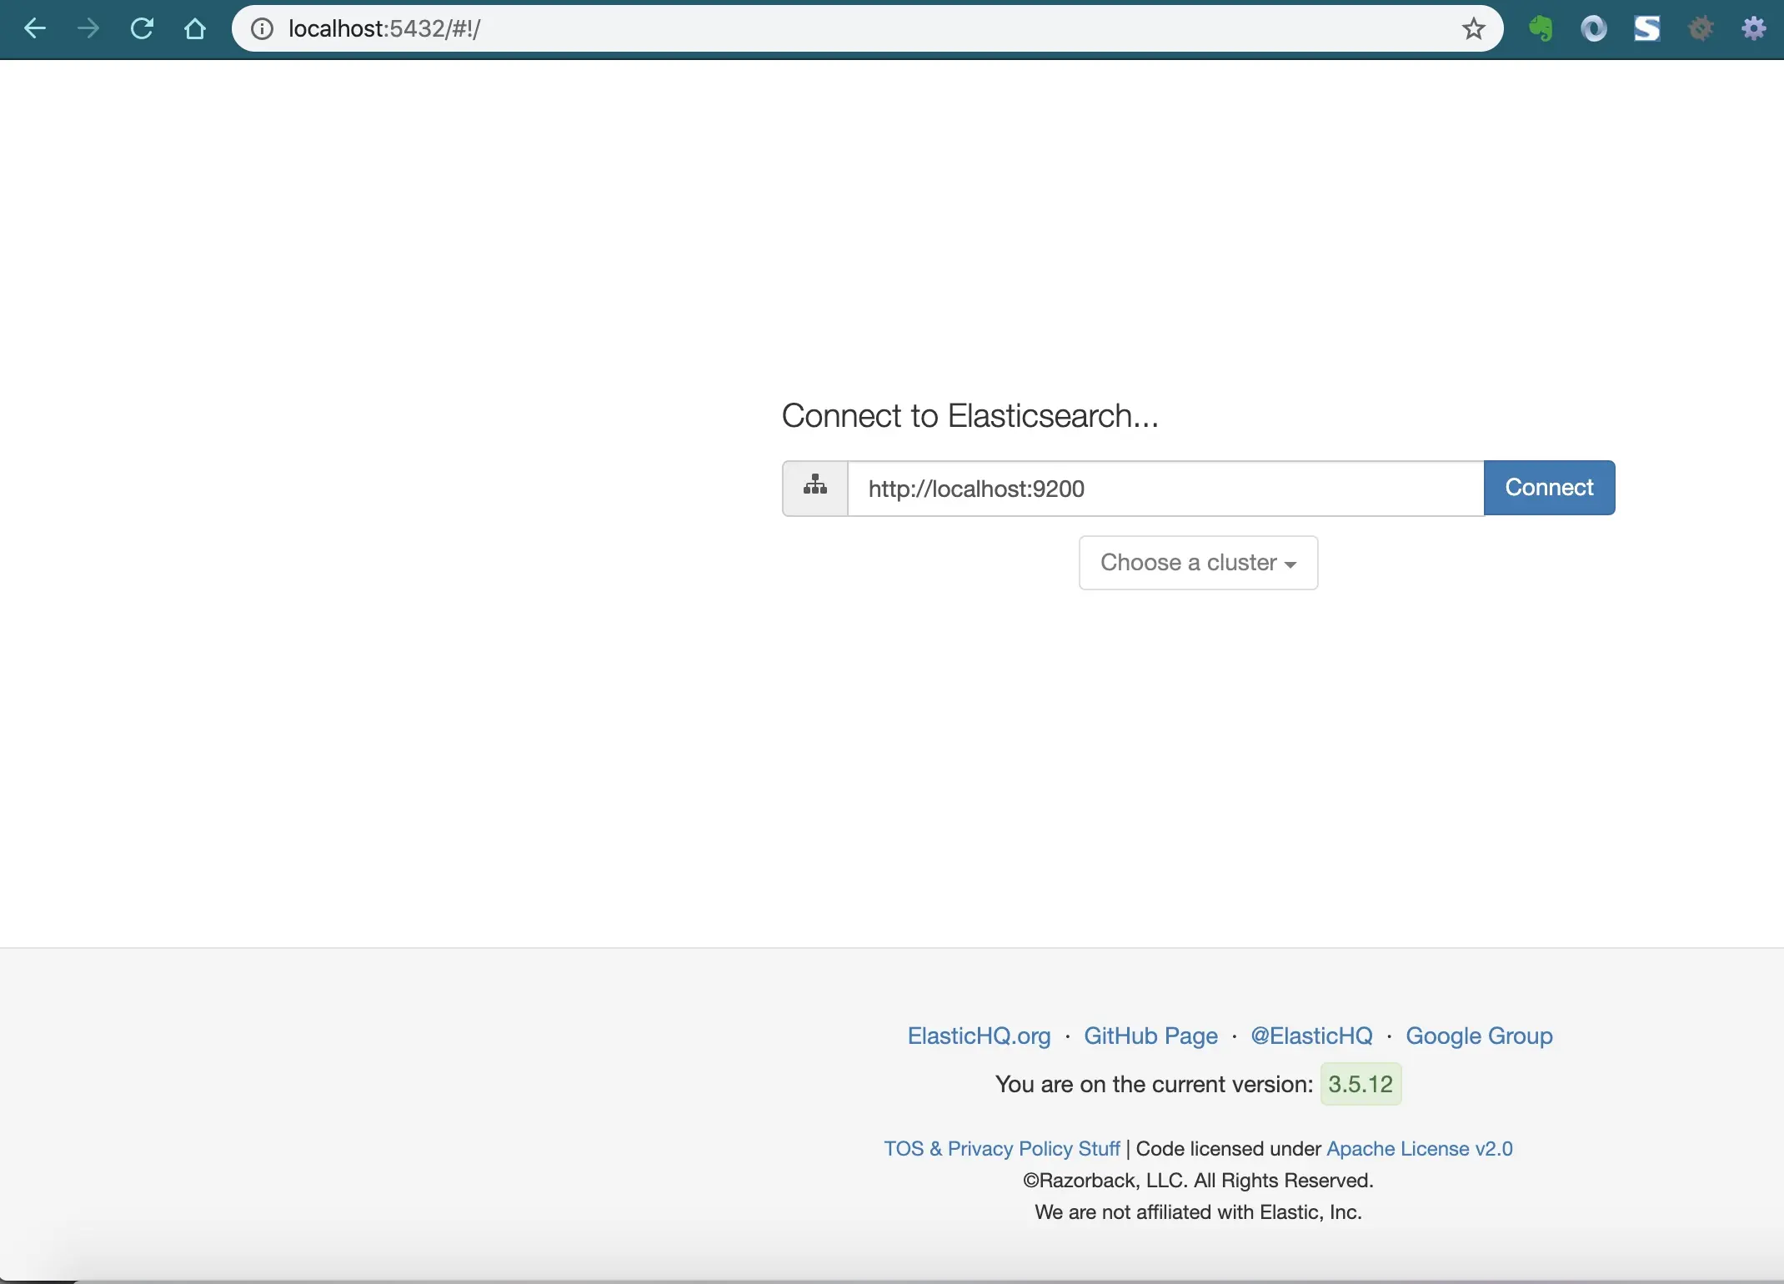Click the browser forward arrow
Image resolution: width=1784 pixels, height=1284 pixels.
click(88, 29)
